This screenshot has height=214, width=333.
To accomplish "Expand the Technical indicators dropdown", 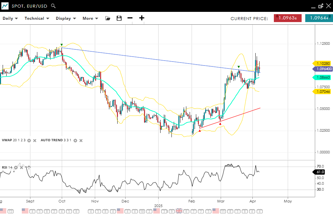I will (x=37, y=18).
